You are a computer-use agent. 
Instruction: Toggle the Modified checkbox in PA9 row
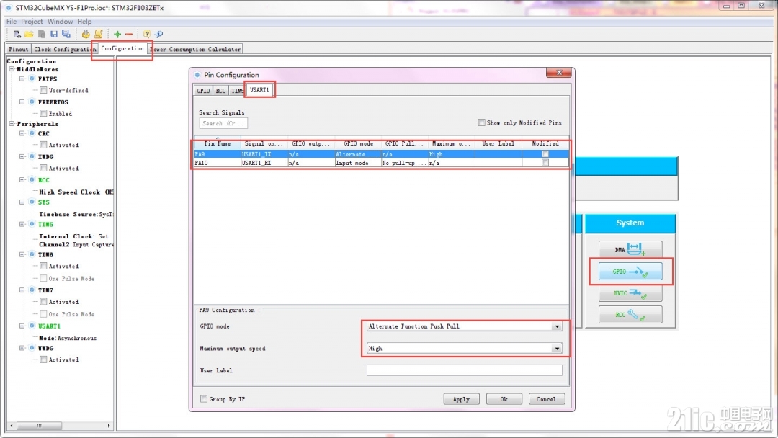click(x=545, y=154)
